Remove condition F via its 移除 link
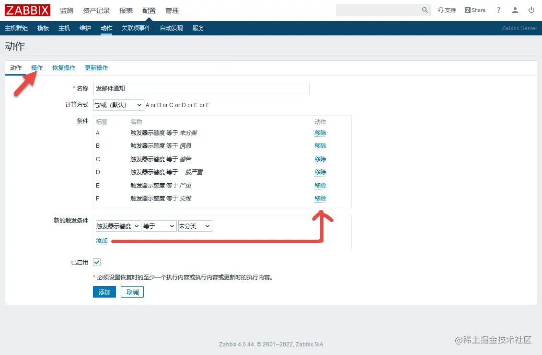Viewport: 542px width, 355px height. pyautogui.click(x=320, y=198)
